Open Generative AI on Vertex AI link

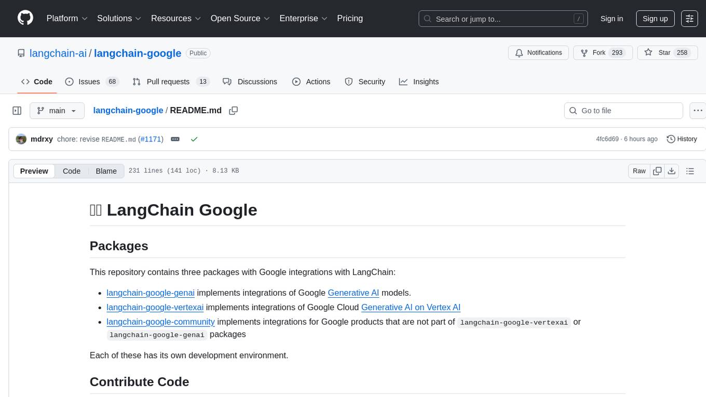point(411,307)
